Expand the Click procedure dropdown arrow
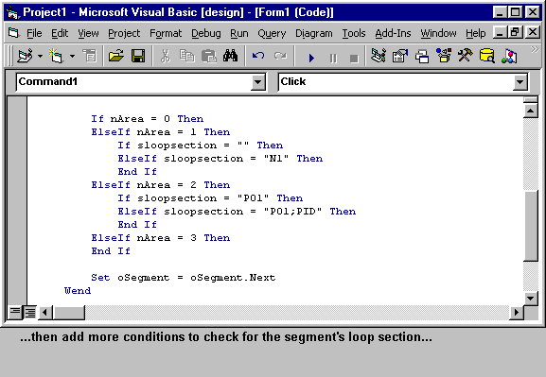The image size is (546, 377). (520, 82)
